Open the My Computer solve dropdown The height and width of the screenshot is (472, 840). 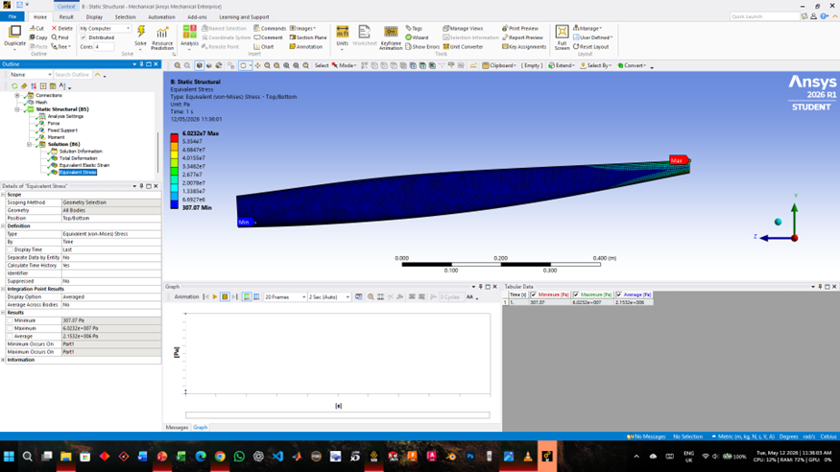tap(105, 29)
